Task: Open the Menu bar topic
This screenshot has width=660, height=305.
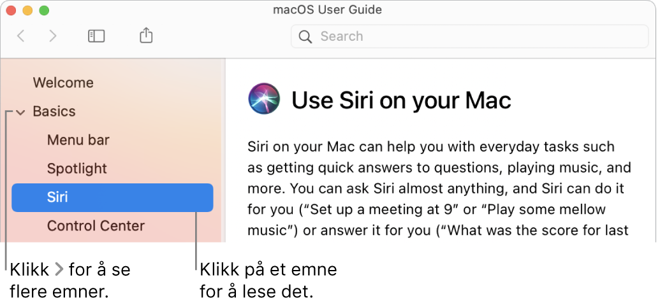Action: click(78, 140)
